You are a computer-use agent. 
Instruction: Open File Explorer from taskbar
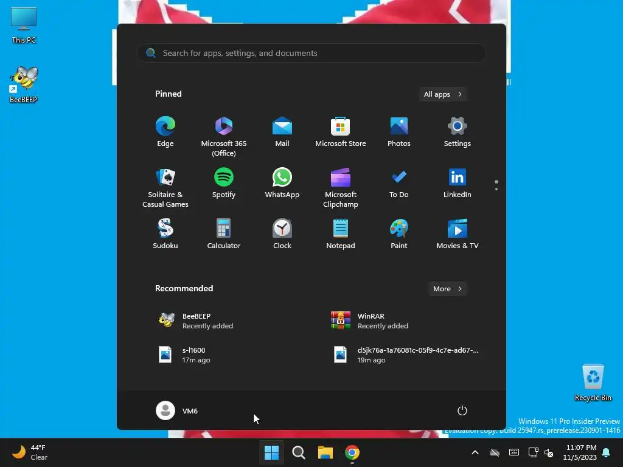coord(325,452)
